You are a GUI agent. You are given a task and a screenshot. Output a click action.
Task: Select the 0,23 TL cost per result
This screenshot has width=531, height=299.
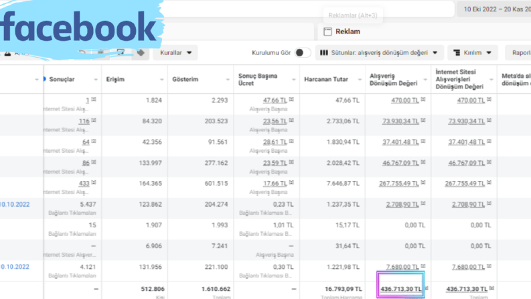tap(283, 204)
